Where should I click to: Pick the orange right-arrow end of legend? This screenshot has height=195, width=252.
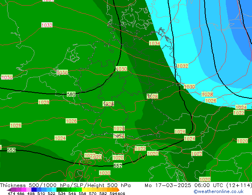[118, 190]
